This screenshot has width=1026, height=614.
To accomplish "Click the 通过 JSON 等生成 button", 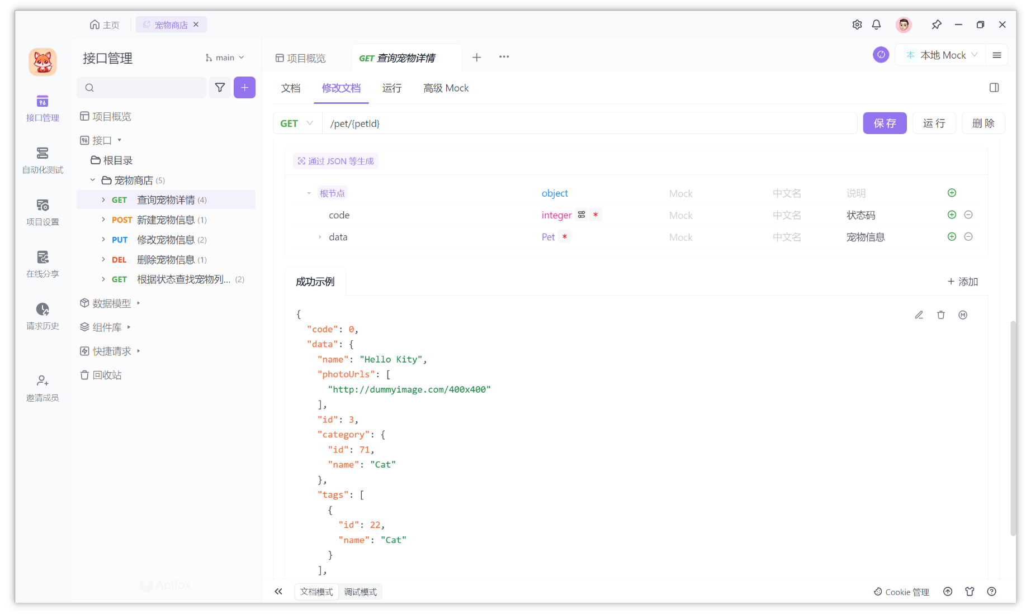I will pos(335,161).
